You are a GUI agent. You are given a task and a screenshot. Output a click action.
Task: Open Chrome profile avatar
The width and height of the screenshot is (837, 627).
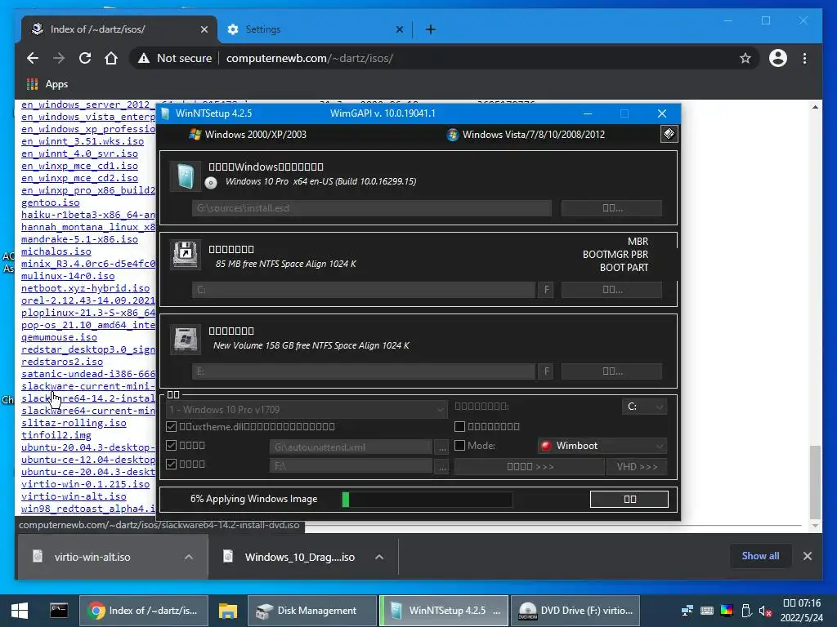(x=778, y=58)
